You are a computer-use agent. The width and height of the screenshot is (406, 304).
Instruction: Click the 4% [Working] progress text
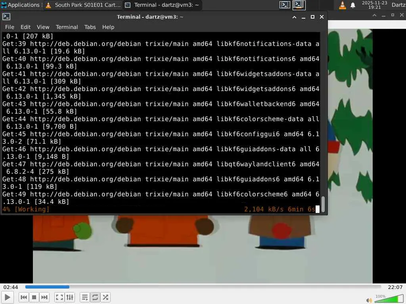26,209
